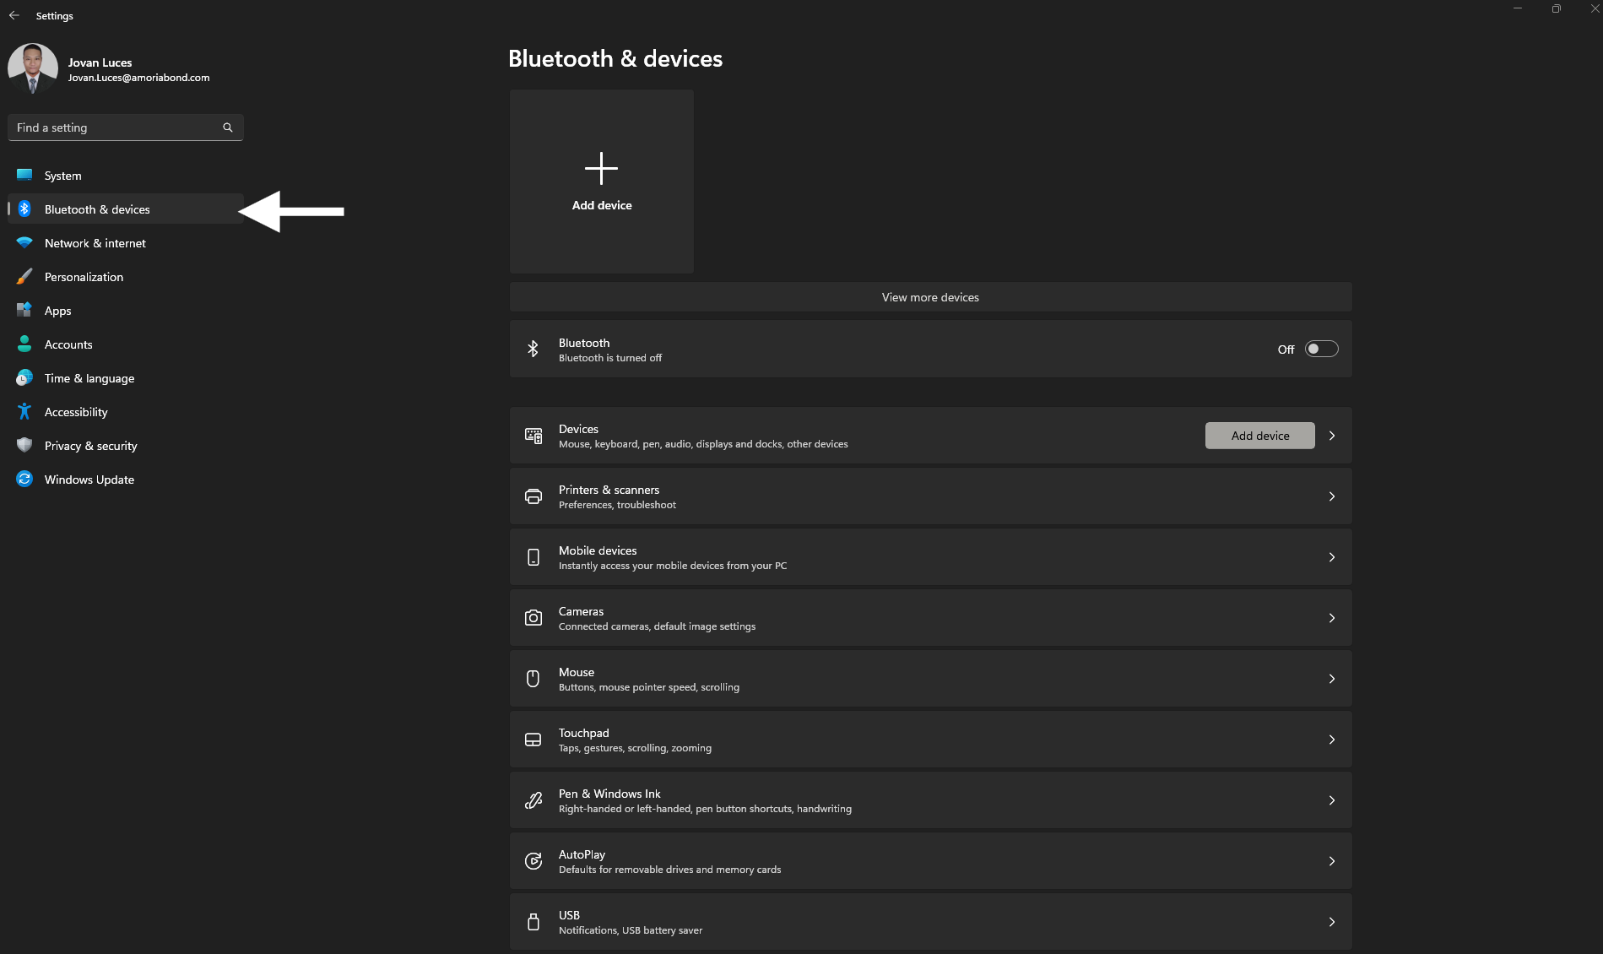Open Printers & scanners via chevron
Viewport: 1603px width, 954px height.
(1332, 496)
